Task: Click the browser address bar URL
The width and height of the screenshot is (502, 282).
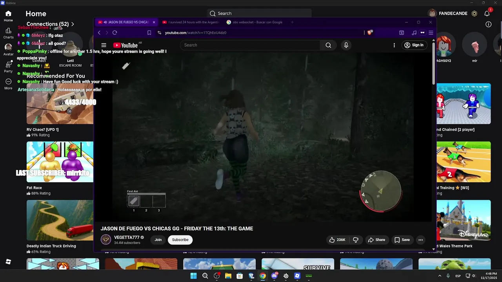Action: 196,33
